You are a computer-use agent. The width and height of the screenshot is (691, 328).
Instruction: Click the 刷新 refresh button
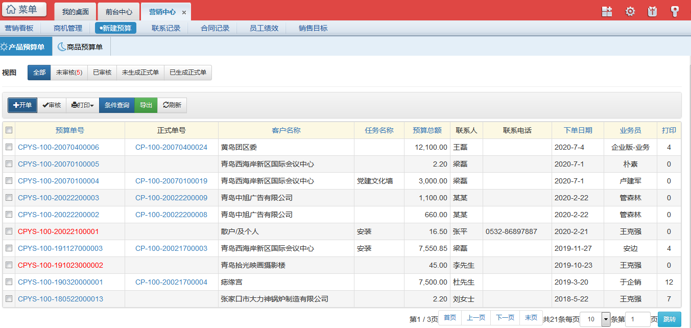172,105
